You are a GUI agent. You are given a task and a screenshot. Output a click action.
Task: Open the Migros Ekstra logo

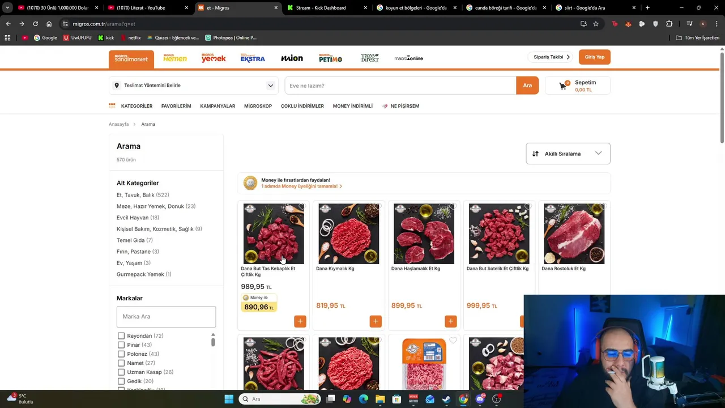253,58
